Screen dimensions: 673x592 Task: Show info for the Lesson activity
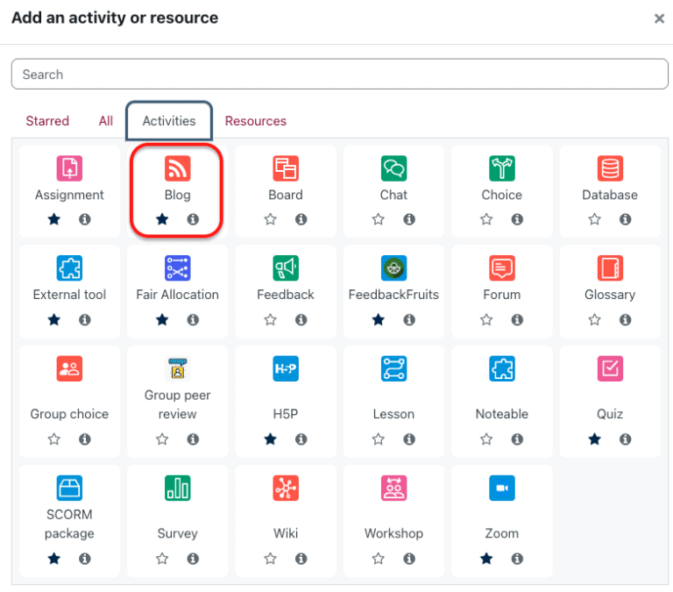coord(409,439)
